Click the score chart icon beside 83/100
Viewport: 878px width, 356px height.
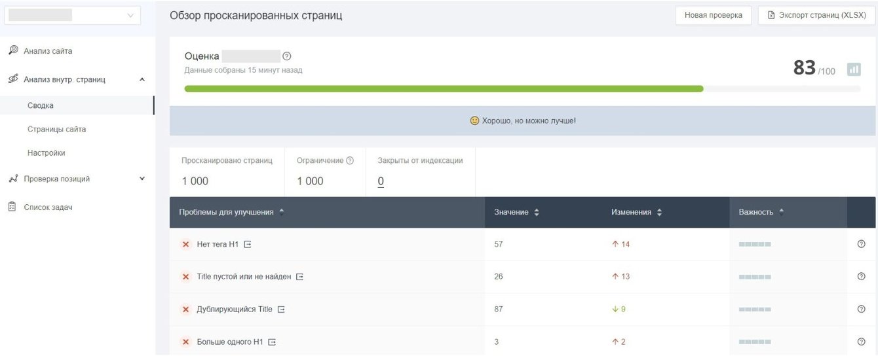pos(853,69)
